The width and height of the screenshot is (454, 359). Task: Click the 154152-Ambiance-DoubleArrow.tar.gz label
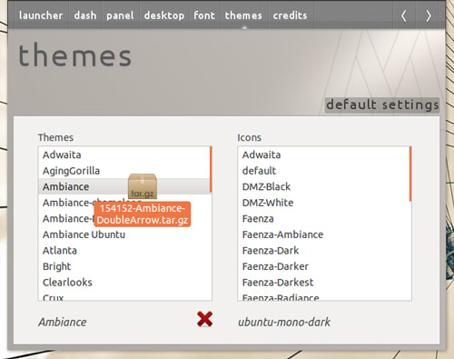coord(143,214)
